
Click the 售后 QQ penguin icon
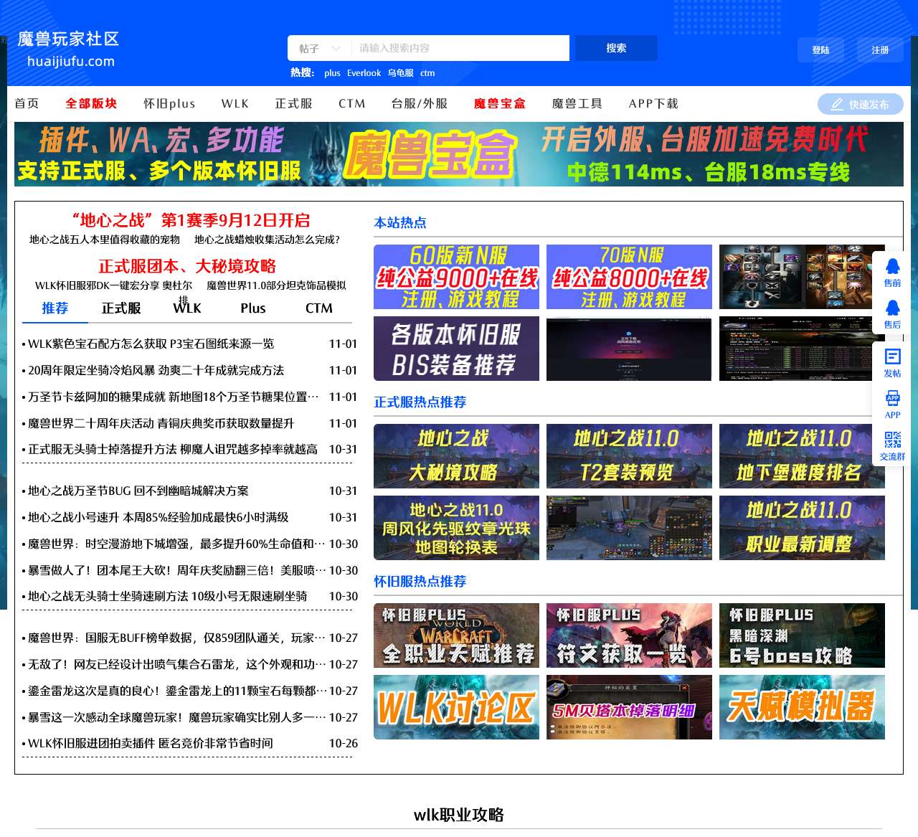[892, 308]
